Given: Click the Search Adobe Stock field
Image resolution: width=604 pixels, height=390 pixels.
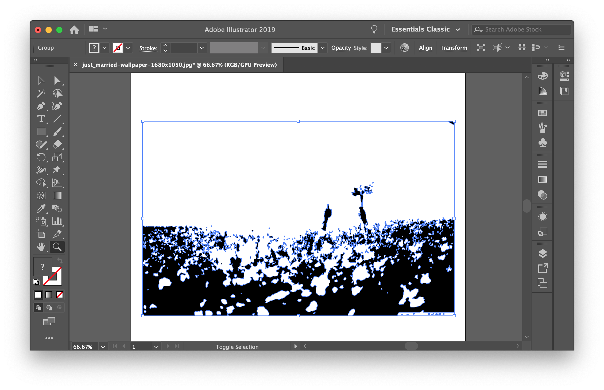Looking at the screenshot, I should 521,29.
